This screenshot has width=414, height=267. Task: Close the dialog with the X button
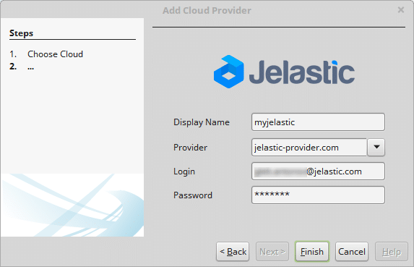(x=401, y=10)
